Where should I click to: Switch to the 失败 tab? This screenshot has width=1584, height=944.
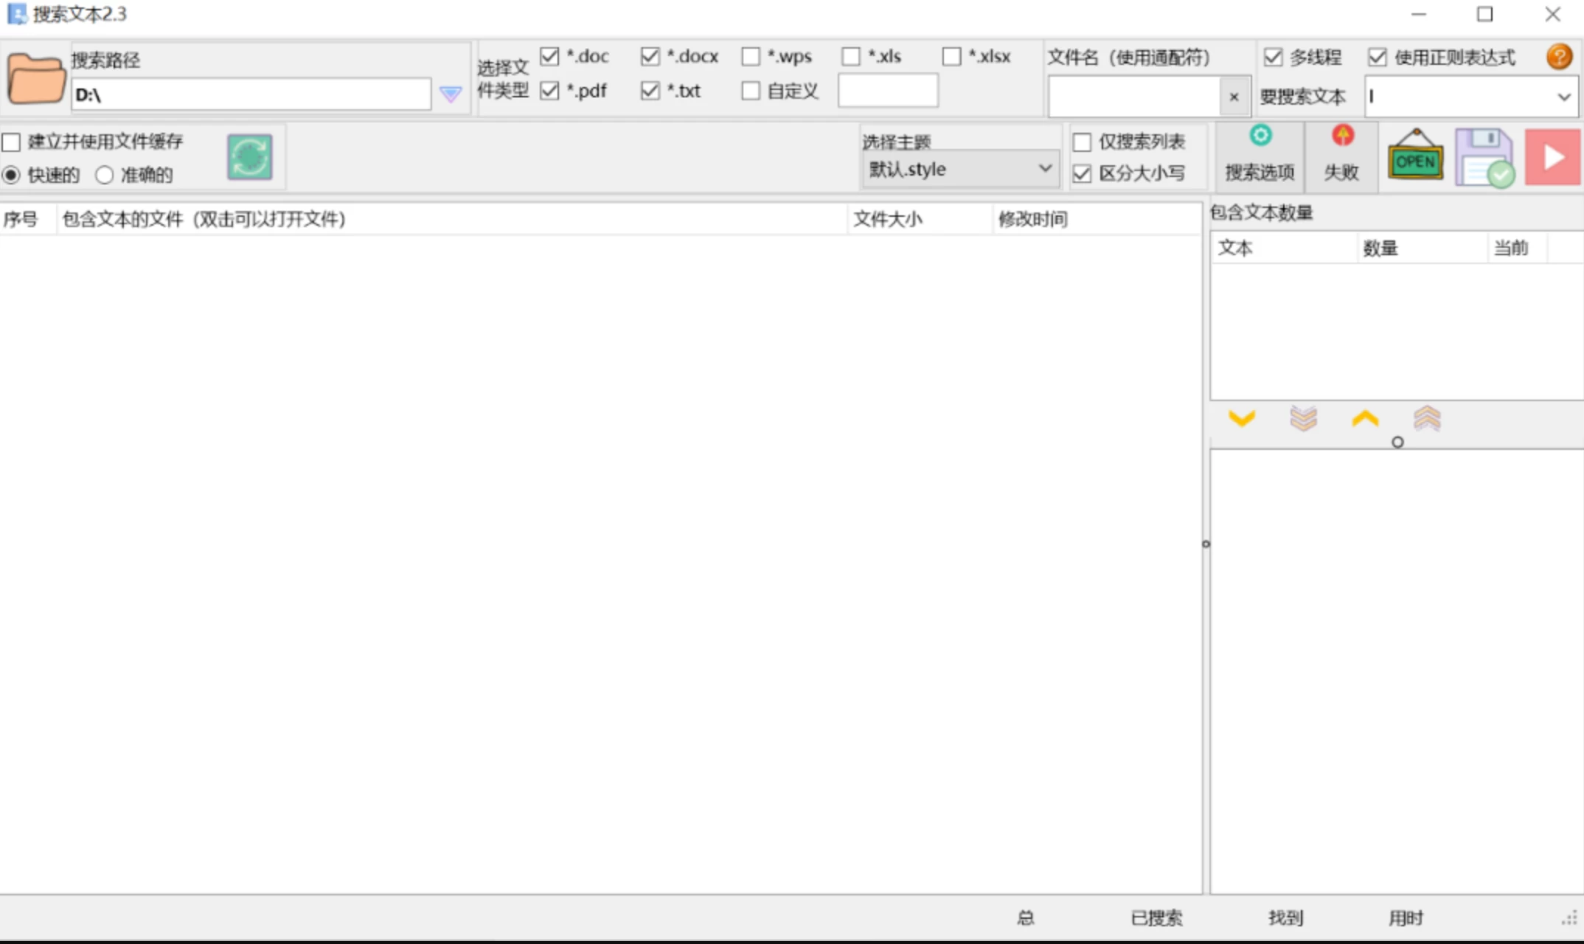click(x=1341, y=156)
